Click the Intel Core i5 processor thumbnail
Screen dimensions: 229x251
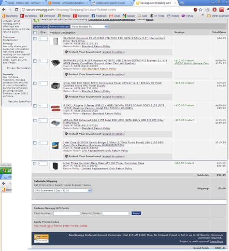[56, 145]
